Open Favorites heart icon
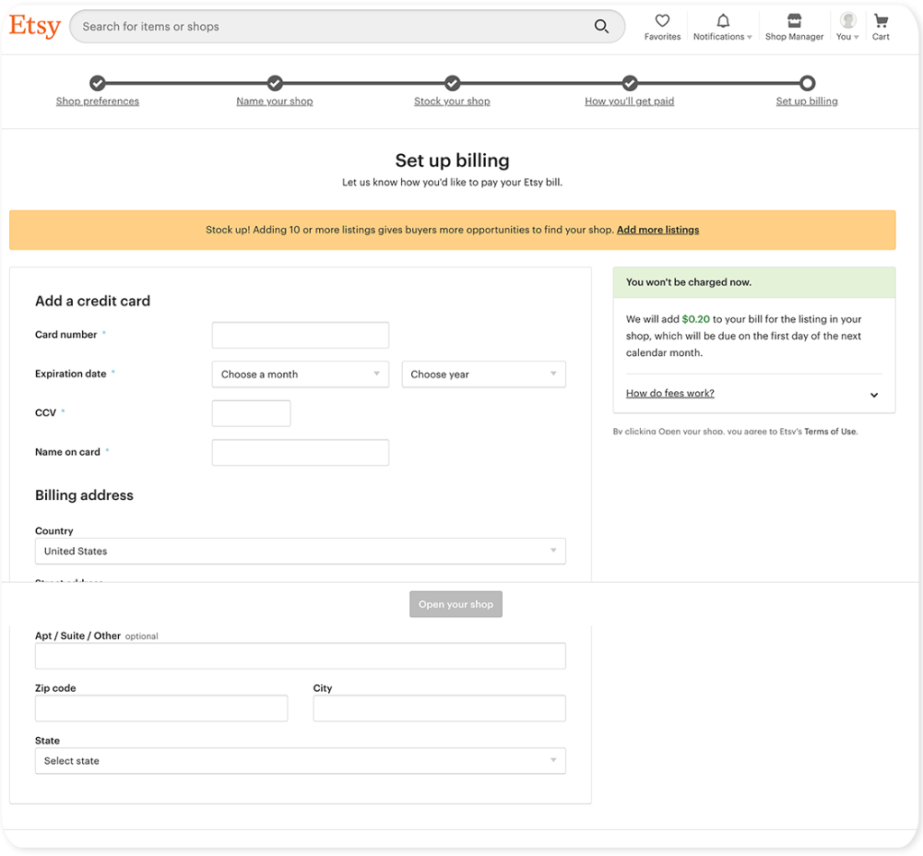Image resolution: width=923 pixels, height=856 pixels. point(663,21)
